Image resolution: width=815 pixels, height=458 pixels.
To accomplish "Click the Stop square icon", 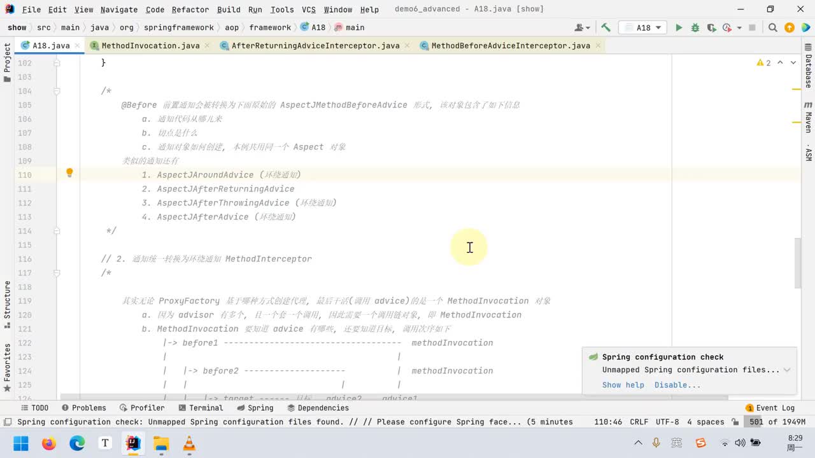I will [x=752, y=27].
